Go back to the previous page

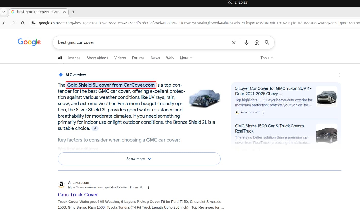click(4, 23)
